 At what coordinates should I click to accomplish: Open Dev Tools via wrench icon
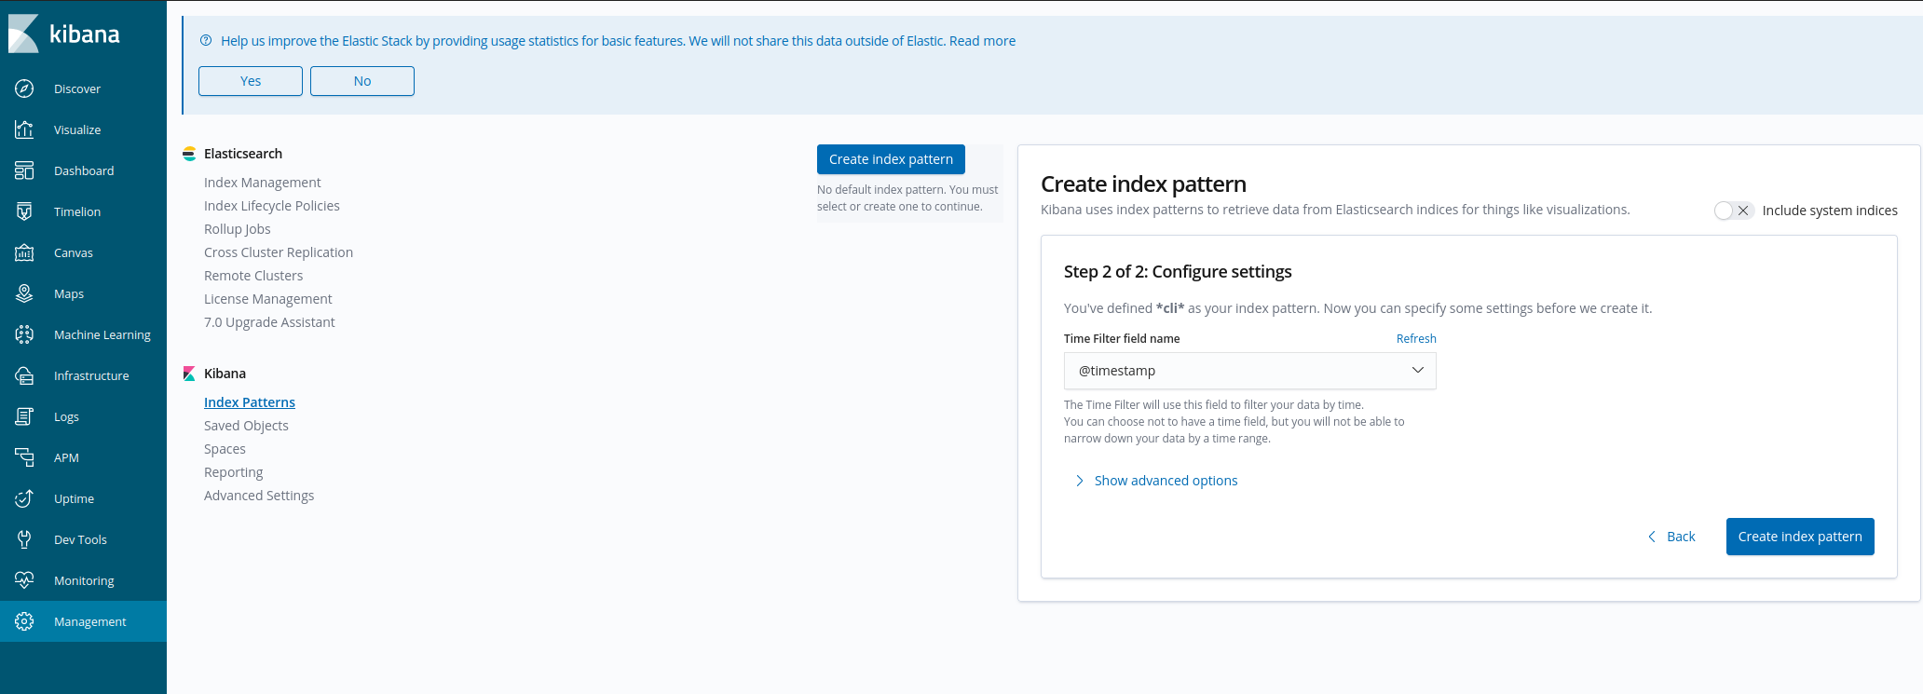pyautogui.click(x=24, y=539)
